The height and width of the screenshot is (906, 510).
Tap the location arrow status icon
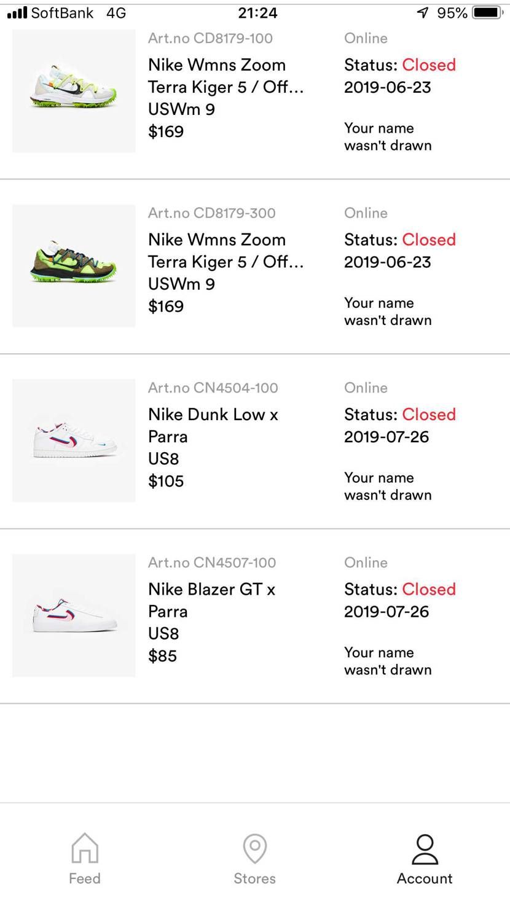click(x=422, y=13)
